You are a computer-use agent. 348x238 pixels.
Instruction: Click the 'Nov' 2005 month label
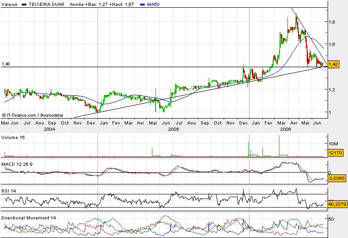(230, 123)
